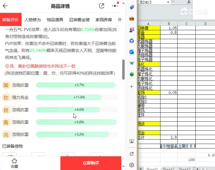The image size is (215, 170).
Task: Select column B header in Excel
Action: click(169, 23)
